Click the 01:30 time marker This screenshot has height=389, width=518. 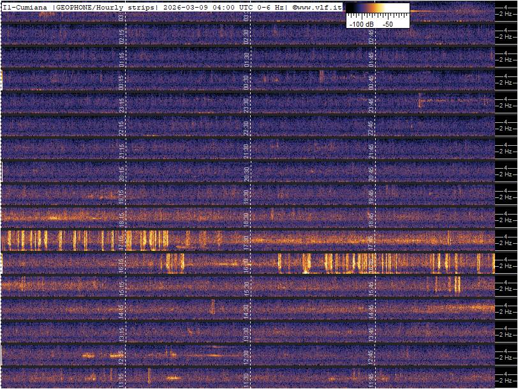coord(246,59)
